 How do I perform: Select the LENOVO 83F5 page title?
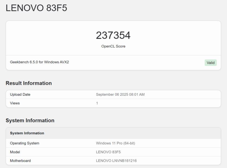click(x=36, y=8)
